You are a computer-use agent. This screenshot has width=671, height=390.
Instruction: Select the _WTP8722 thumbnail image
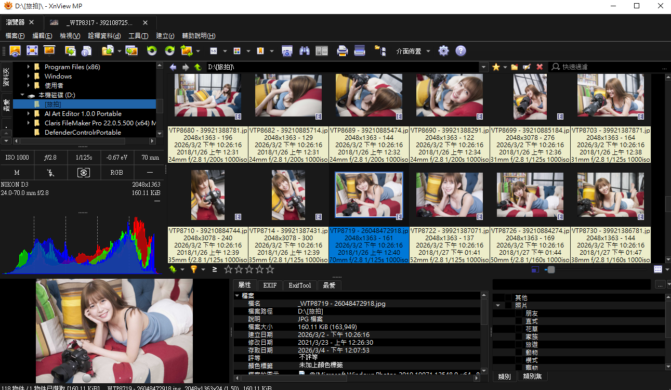(x=450, y=195)
